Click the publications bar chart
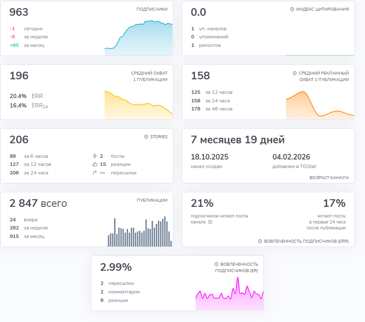This screenshot has height=322, width=365. coord(140,232)
